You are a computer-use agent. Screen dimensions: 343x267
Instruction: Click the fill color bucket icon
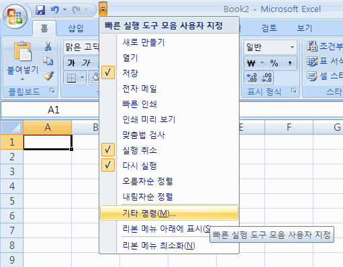point(95,78)
